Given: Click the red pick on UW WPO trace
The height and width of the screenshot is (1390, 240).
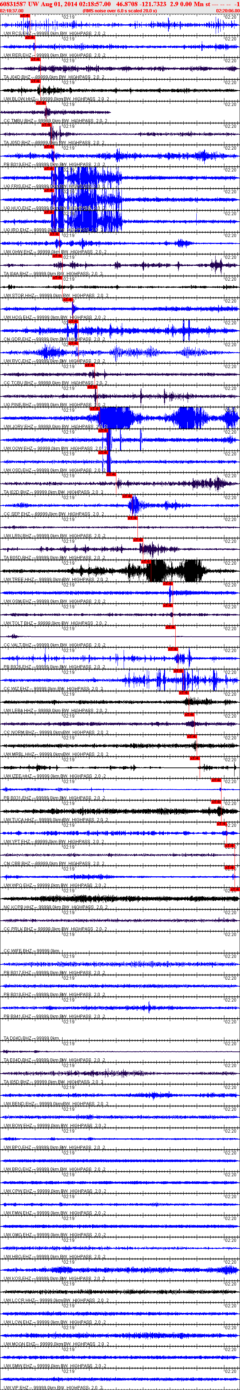Looking at the screenshot, I should 230,868.
